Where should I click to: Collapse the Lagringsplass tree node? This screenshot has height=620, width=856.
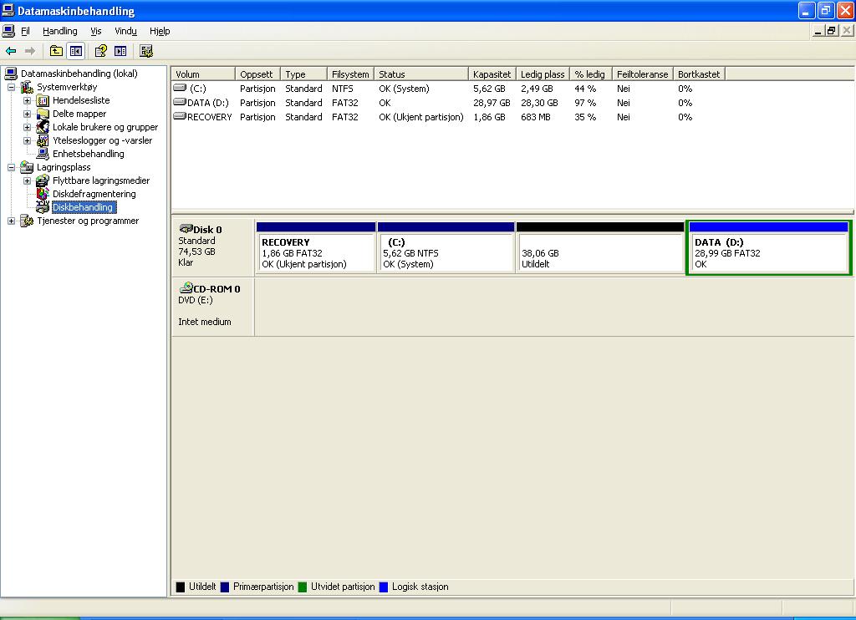11,168
